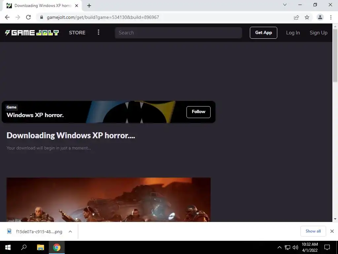Image resolution: width=338 pixels, height=254 pixels.
Task: Open the volume control tray icon
Action: coord(295,247)
